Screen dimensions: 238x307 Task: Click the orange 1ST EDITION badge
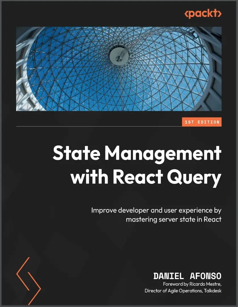[202, 122]
